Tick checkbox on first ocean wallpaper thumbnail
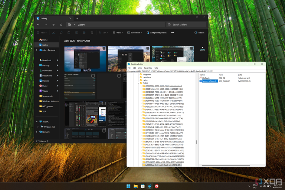 pyautogui.click(x=104, y=48)
